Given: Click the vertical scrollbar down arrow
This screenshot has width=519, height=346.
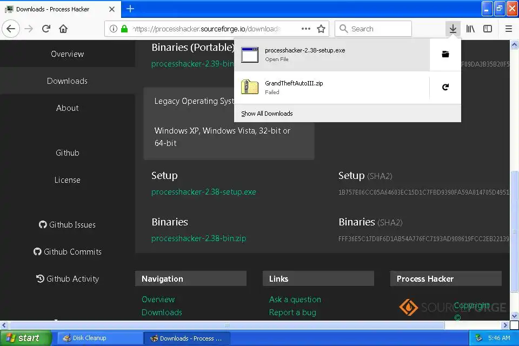Looking at the screenshot, I should point(514,316).
